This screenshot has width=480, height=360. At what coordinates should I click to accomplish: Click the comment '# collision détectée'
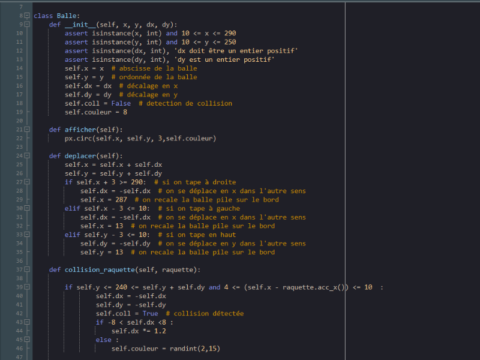tap(205, 314)
